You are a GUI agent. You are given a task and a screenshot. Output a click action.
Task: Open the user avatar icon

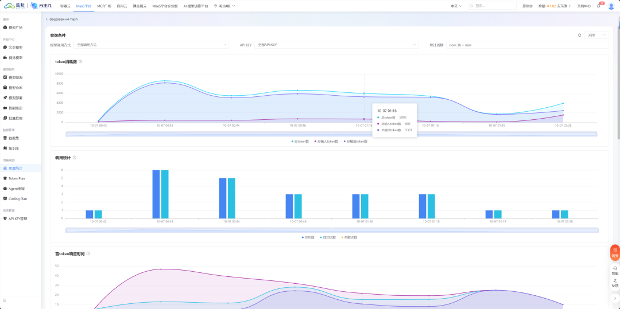[x=611, y=6]
